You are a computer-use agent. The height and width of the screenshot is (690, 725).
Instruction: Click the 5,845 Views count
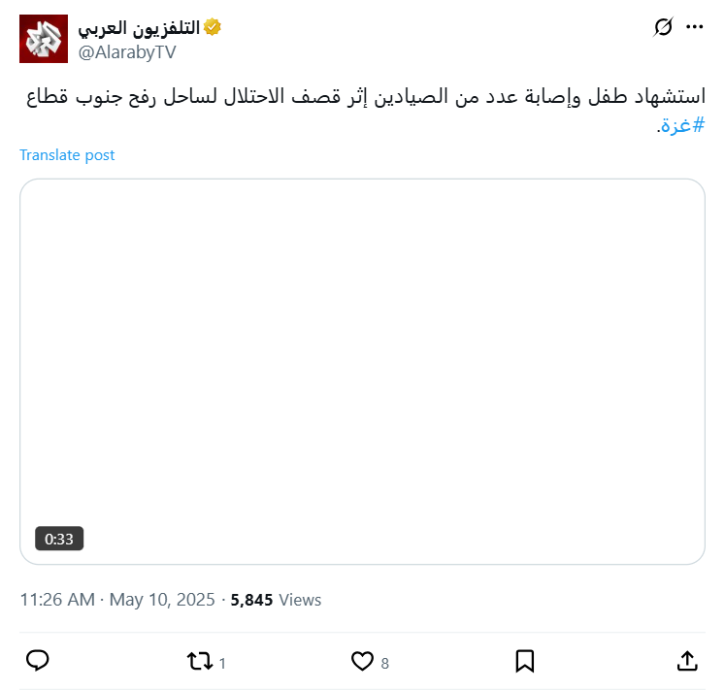tap(276, 600)
